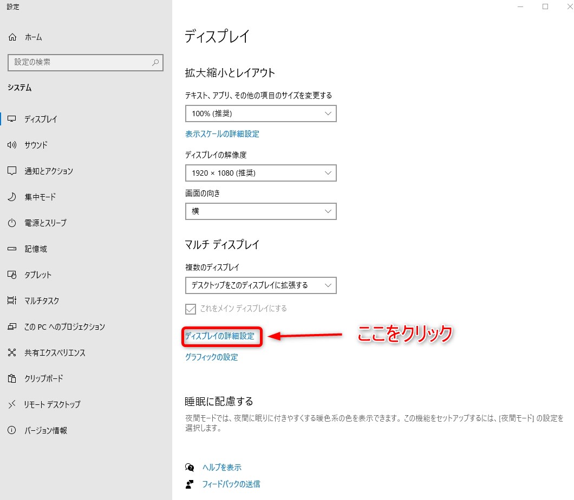Click the Notifications and Actions icon
The image size is (574, 500).
(12, 171)
